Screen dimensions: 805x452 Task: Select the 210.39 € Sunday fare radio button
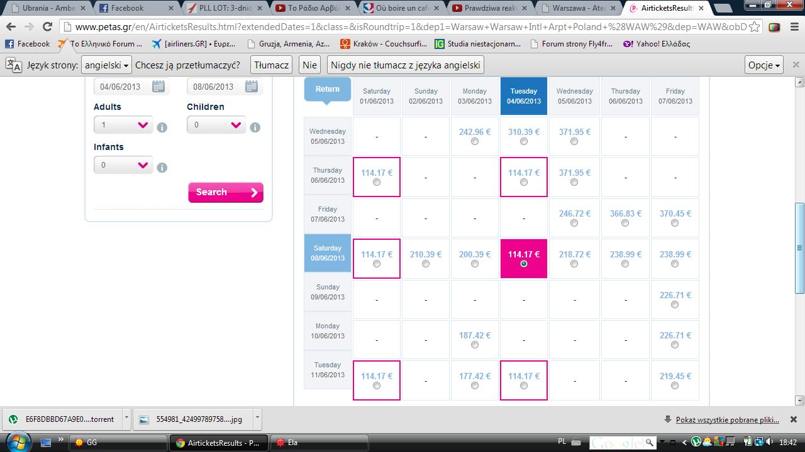coord(426,264)
